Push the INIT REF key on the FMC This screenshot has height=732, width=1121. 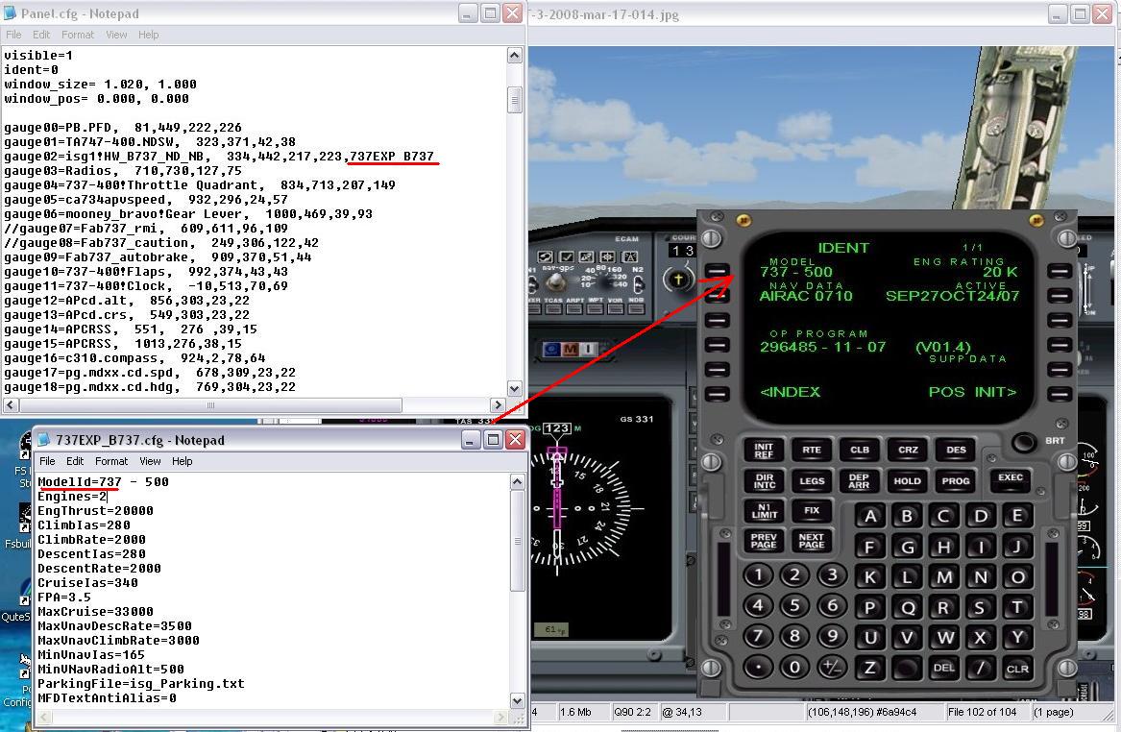coord(764,451)
